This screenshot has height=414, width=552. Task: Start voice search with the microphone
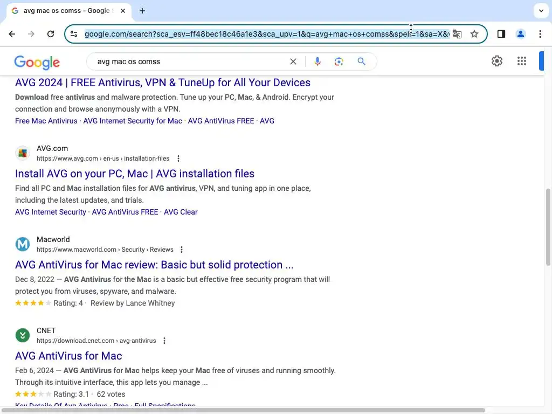317,61
